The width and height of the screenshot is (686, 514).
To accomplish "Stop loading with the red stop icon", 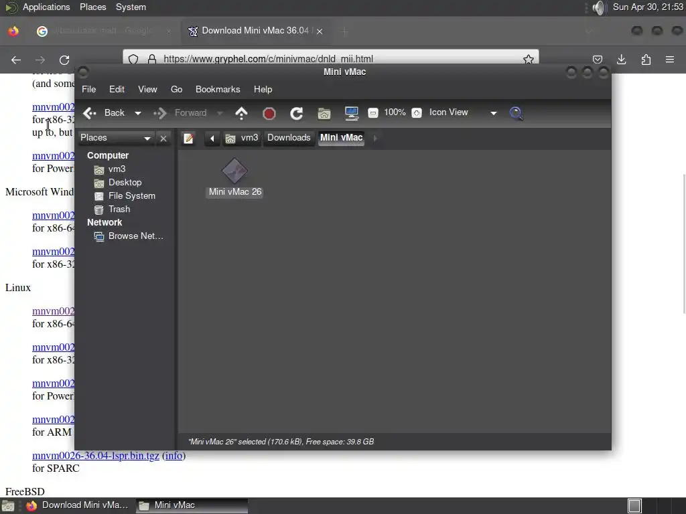I will [269, 114].
